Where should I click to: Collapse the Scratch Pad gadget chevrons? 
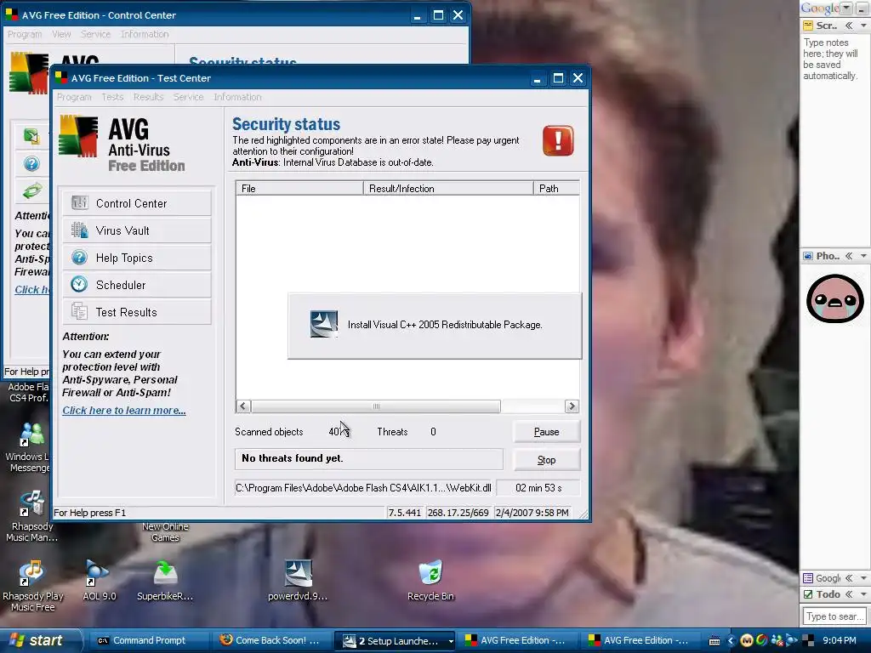849,26
